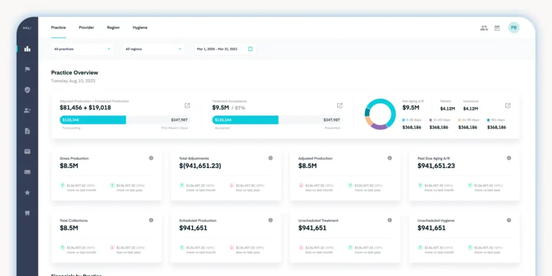Image resolution: width=552 pixels, height=276 pixels.
Task: Expand the All practices dropdown
Action: [82, 49]
